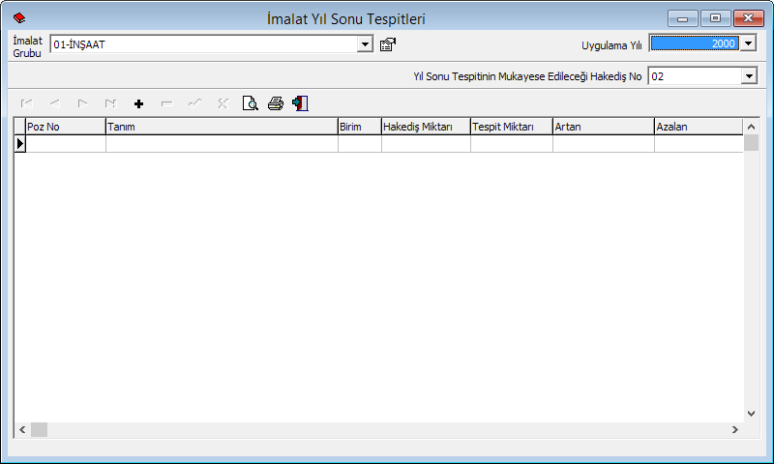Open the Uygulama Yılı dropdown arrow
Screen dimensions: 774x464
point(748,43)
